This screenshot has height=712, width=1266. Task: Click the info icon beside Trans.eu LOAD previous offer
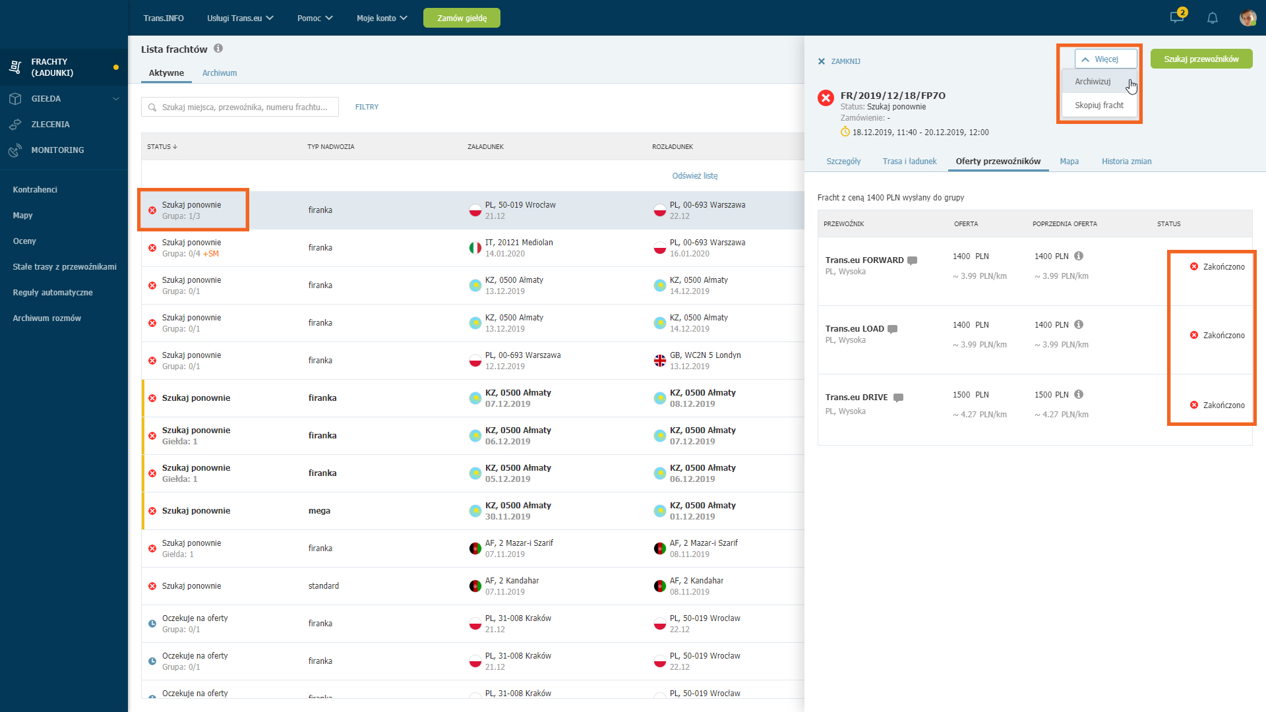pyautogui.click(x=1079, y=324)
